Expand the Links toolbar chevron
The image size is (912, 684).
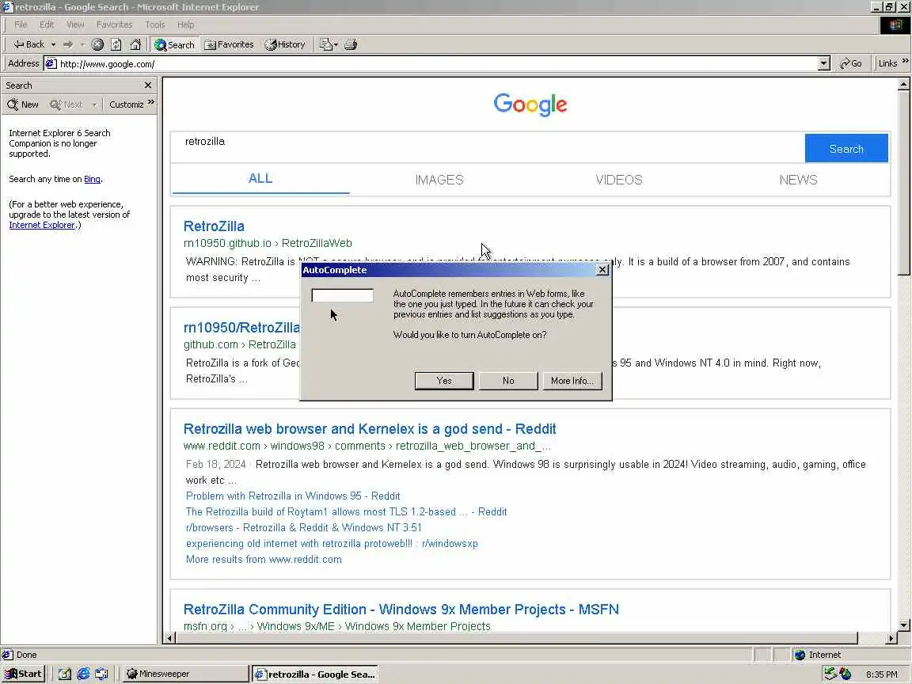coord(905,61)
